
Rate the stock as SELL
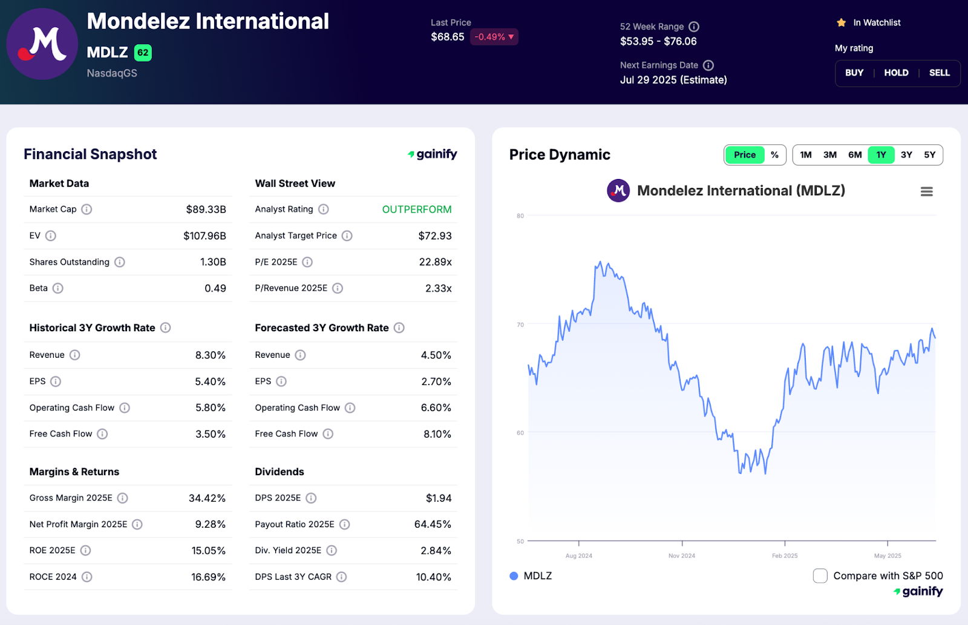[x=940, y=73]
